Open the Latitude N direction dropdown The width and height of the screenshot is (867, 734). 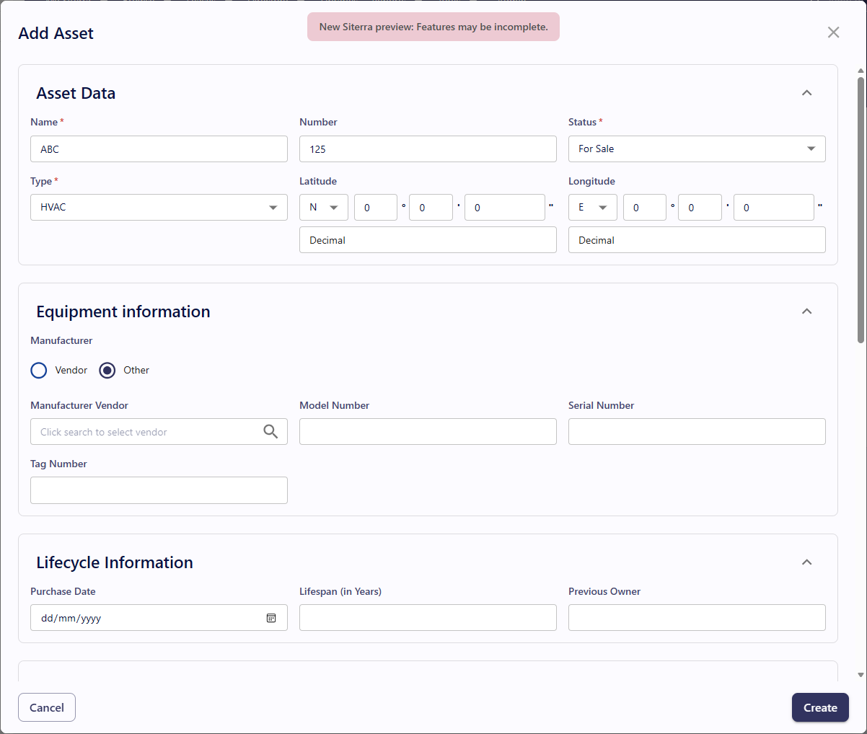[324, 207]
